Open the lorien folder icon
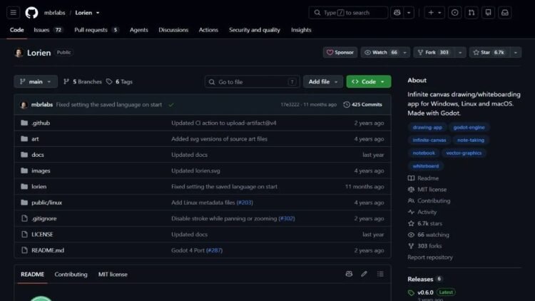The width and height of the screenshot is (535, 301). click(x=24, y=187)
